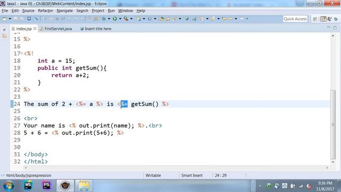
Task: Click the Forward navigation arrow icon
Action: (x=241, y=19)
